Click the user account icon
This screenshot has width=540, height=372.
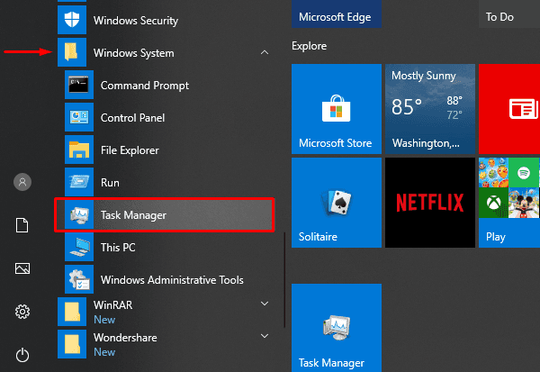coord(22,182)
